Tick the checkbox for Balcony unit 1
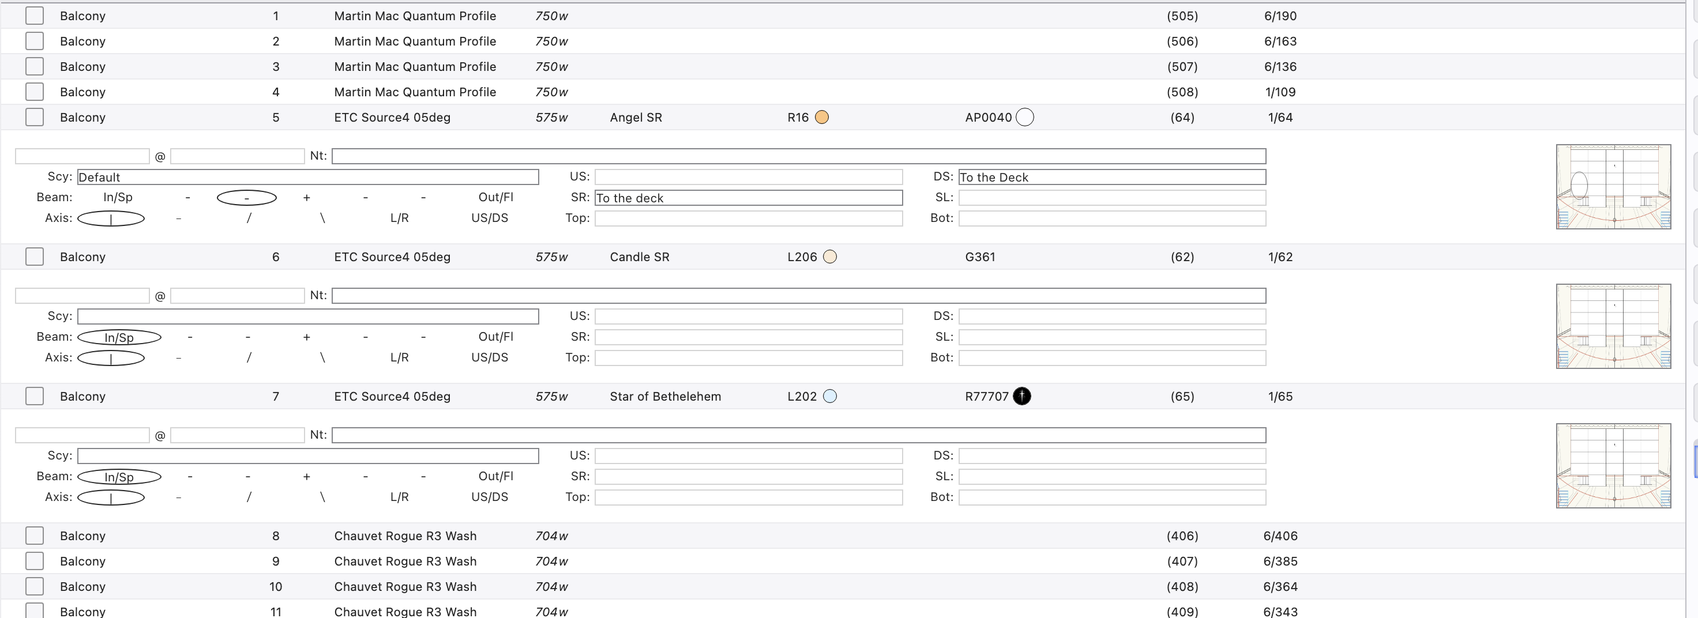 tap(34, 16)
